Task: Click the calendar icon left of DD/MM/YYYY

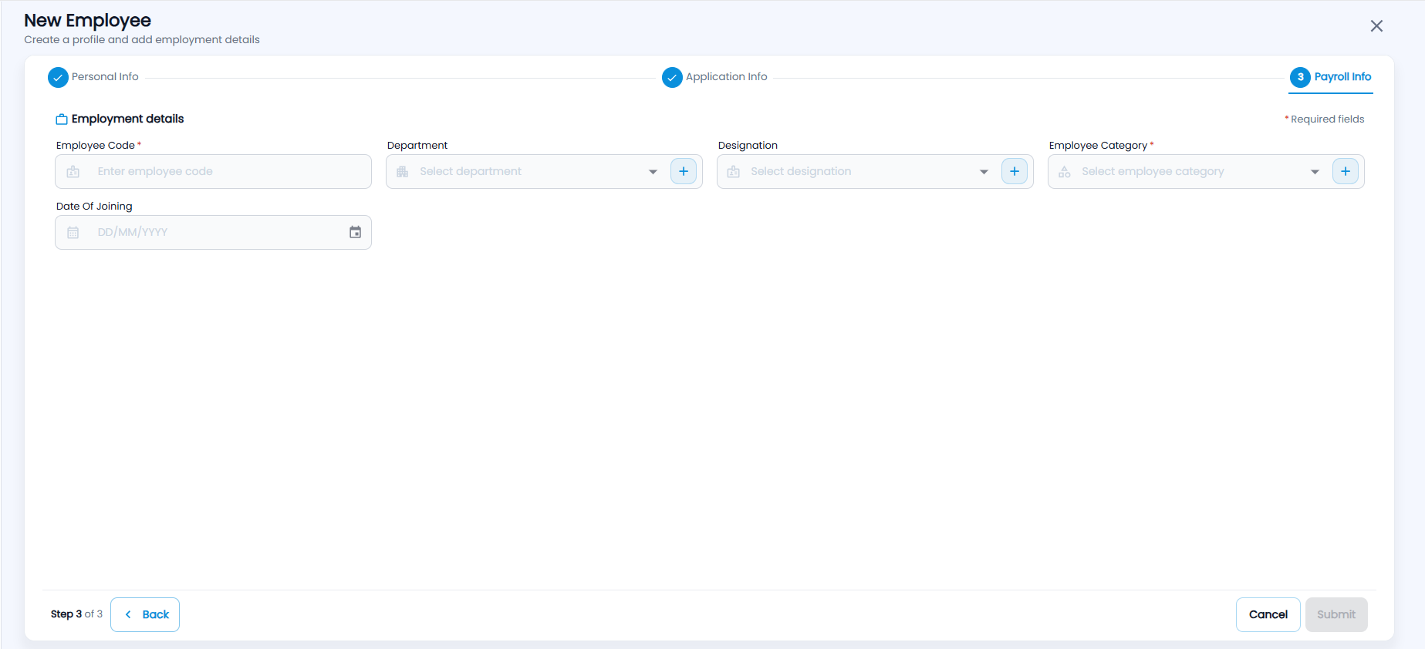Action: pyautogui.click(x=73, y=233)
